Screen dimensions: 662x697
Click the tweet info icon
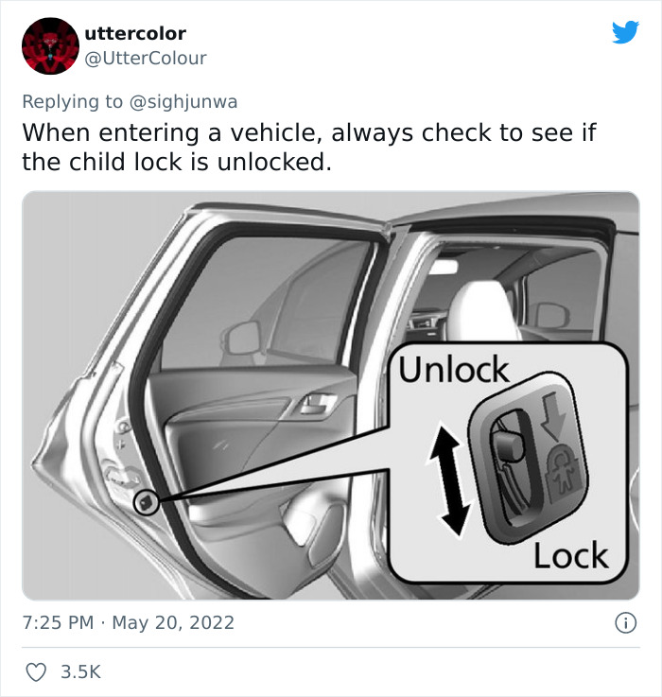pyautogui.click(x=625, y=623)
